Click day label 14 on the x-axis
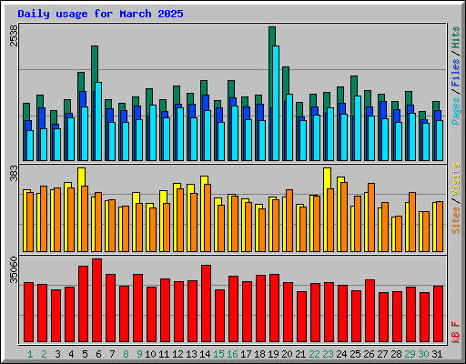The image size is (466, 364). 205,354
